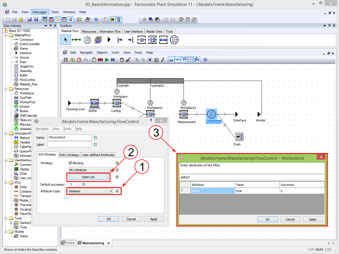Open the parent location folder-up icon
This screenshot has width=339, height=254.
(72, 59)
